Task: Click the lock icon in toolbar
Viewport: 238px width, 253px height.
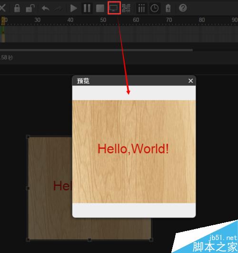Action: [17, 8]
